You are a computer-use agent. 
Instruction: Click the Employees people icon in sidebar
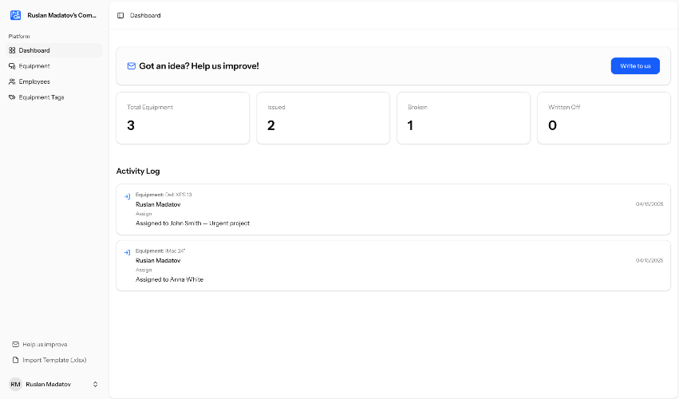tap(12, 81)
